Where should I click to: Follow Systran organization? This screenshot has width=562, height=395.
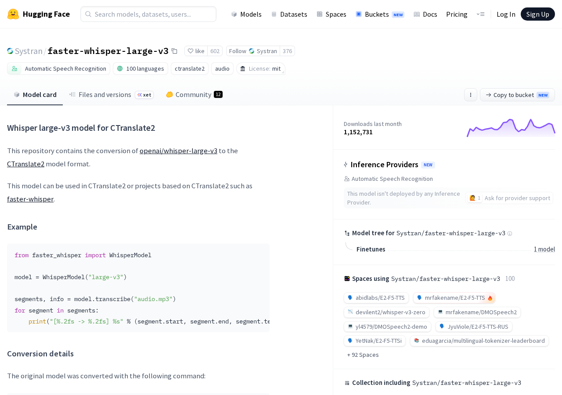tap(253, 51)
